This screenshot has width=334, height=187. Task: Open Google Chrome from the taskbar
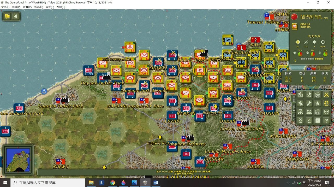coord(112,183)
